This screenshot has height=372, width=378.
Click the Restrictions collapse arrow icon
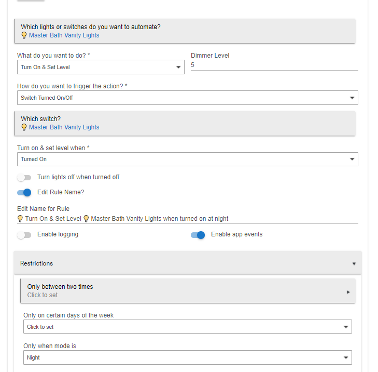coord(354,264)
